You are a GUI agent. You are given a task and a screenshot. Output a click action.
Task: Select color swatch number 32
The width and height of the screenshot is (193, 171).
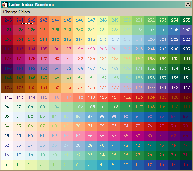tap(7, 146)
